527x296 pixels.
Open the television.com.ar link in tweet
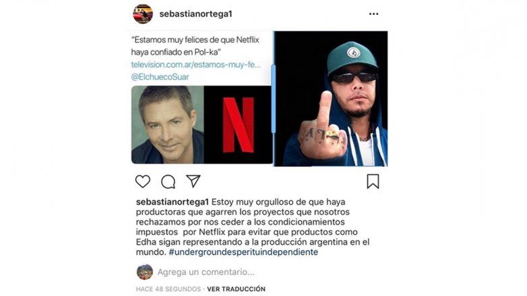pyautogui.click(x=195, y=65)
